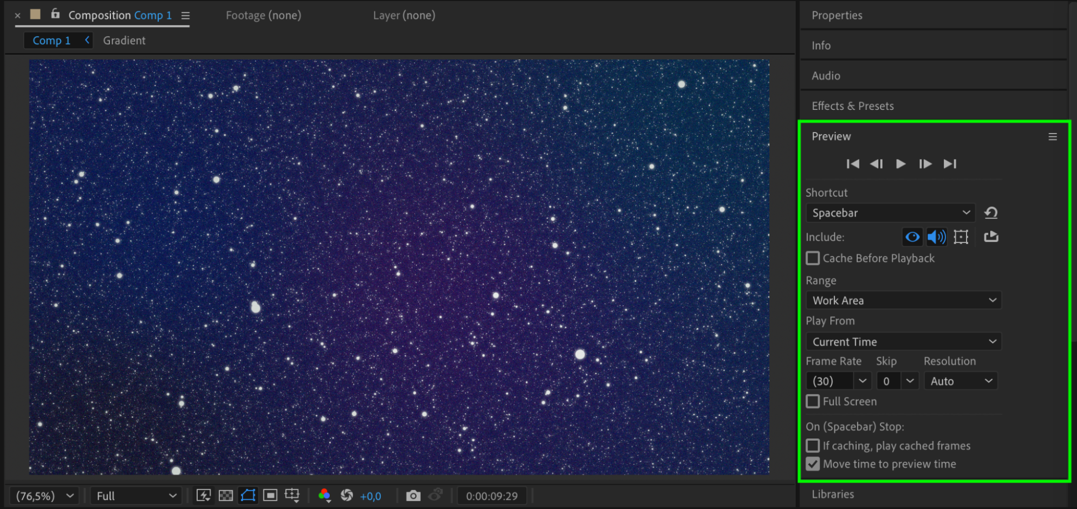Reset the preview shortcut settings
1077x509 pixels.
(x=991, y=213)
